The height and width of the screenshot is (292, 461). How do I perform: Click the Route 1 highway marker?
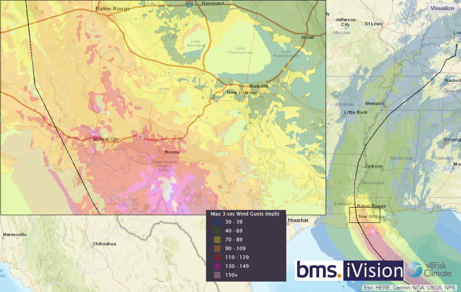tap(119, 95)
